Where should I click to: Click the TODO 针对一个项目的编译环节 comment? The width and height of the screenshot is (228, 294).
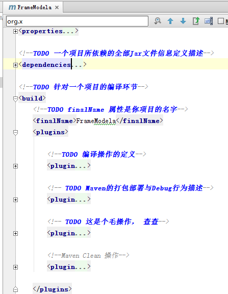coord(84,87)
